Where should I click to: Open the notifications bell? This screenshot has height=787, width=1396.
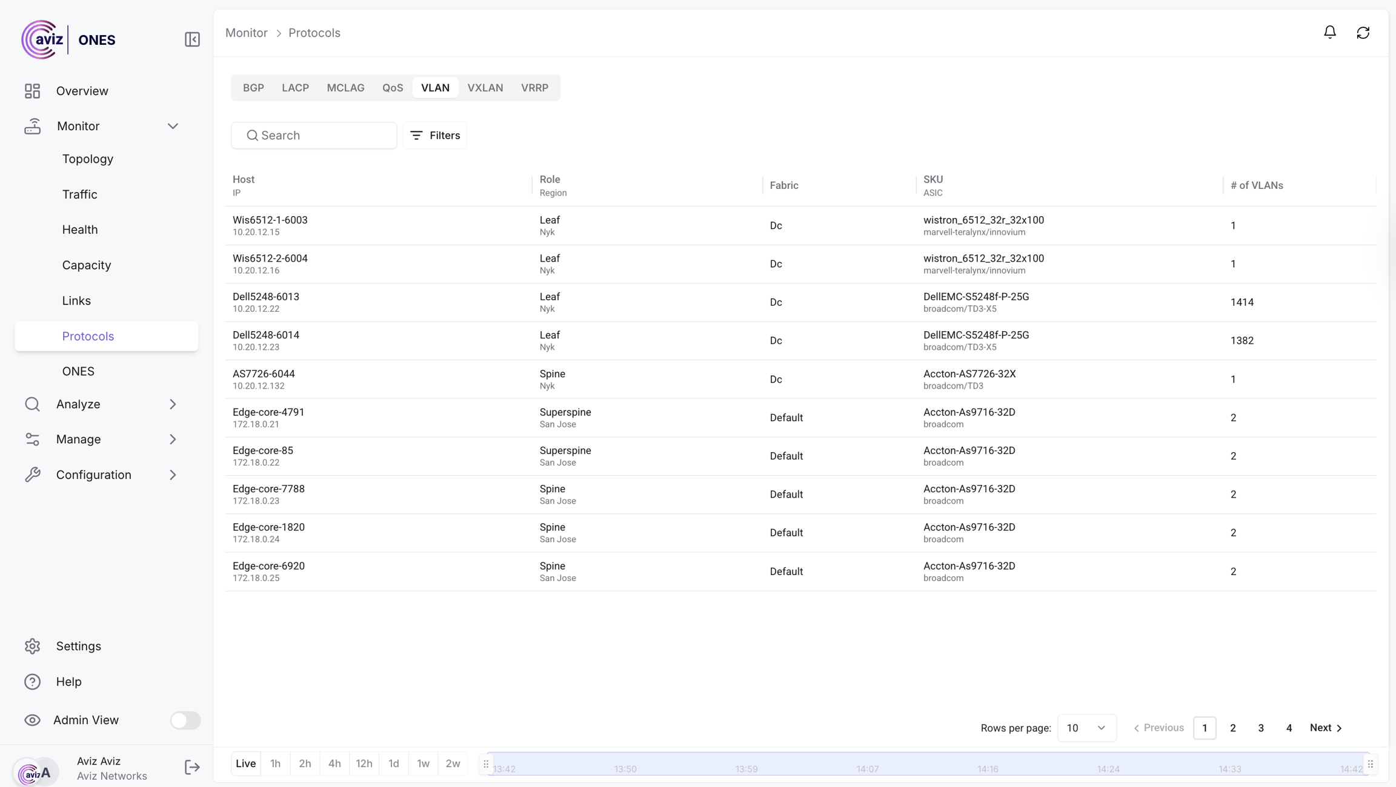tap(1329, 32)
